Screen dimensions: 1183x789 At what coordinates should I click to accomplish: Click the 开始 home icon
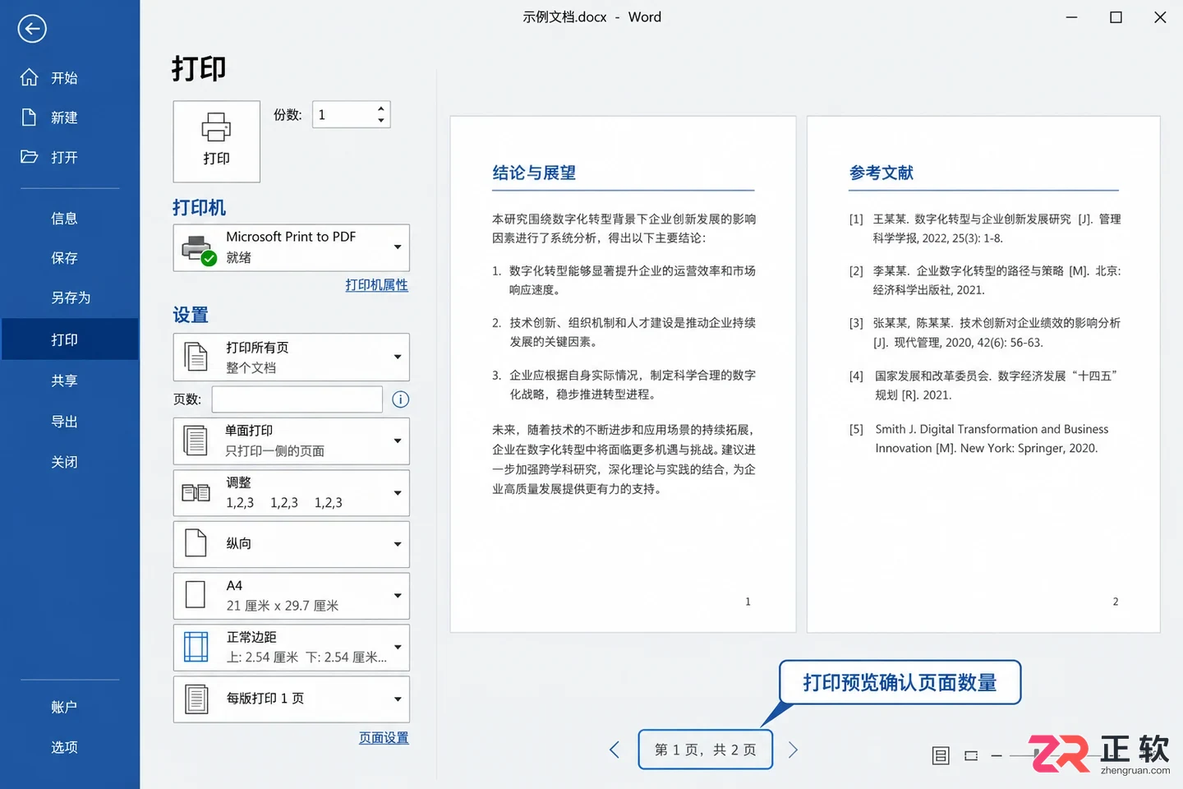pyautogui.click(x=30, y=77)
